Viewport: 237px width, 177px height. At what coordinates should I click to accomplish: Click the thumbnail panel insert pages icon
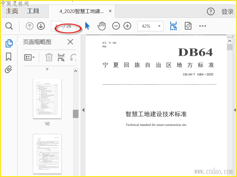click(x=61, y=57)
